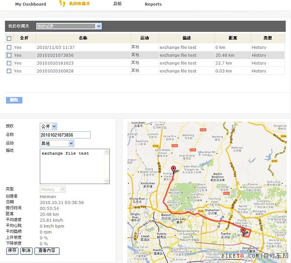Click the 名称 name input field
The width and height of the screenshot is (291, 263).
coord(65,135)
